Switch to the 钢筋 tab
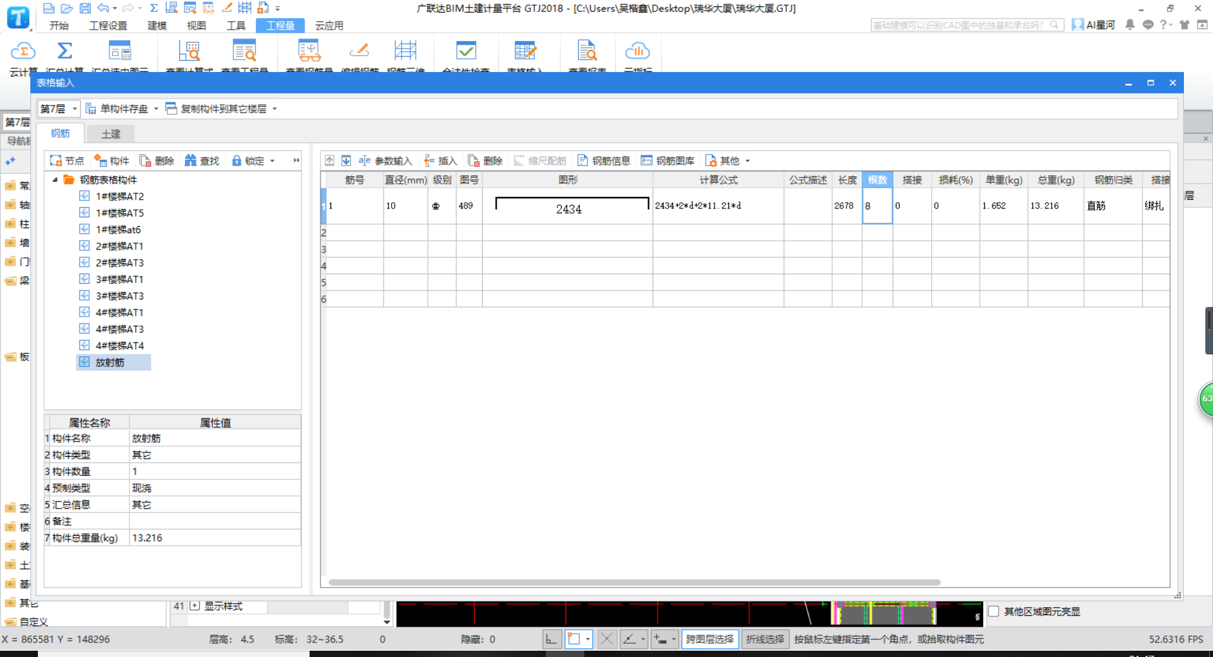This screenshot has width=1213, height=657. [x=61, y=133]
